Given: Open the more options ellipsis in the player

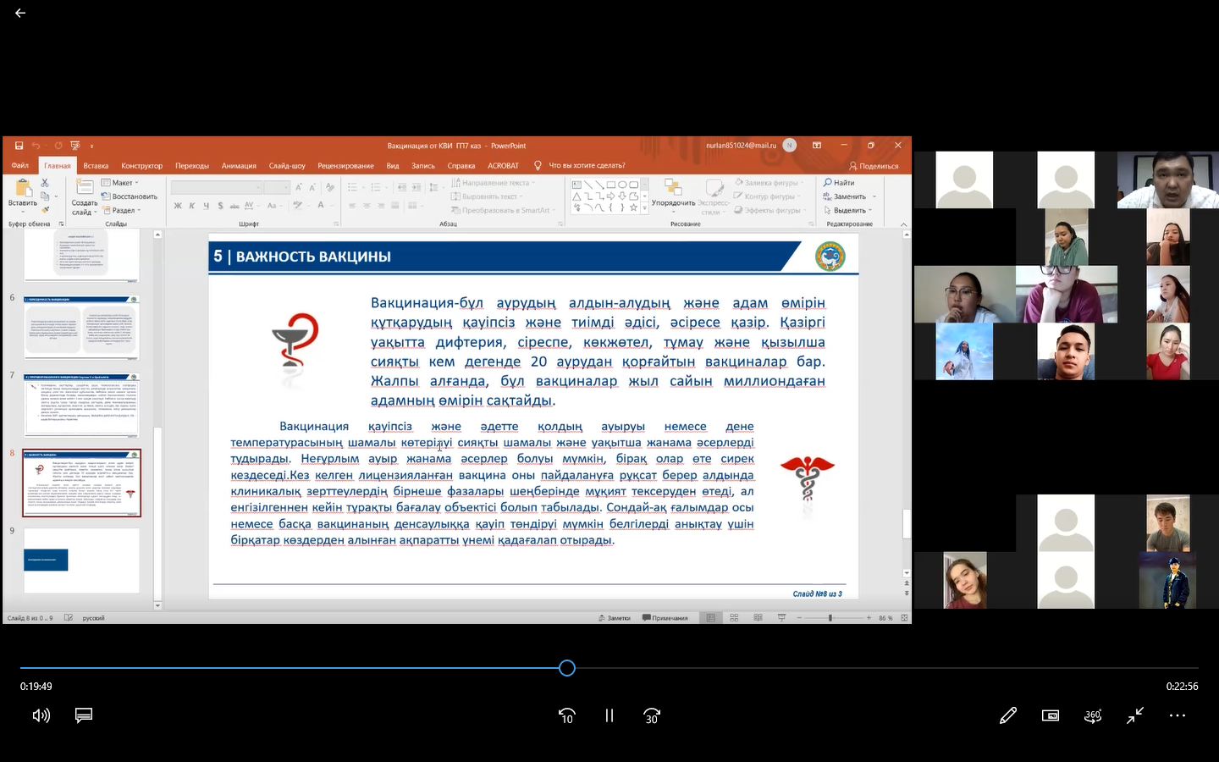Looking at the screenshot, I should (1178, 715).
